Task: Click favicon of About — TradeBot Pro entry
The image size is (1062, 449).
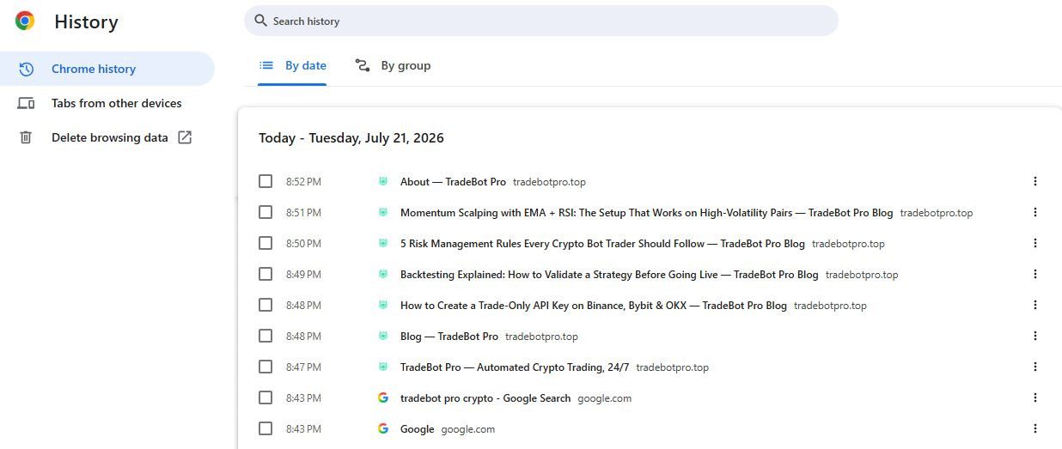Action: tap(383, 181)
